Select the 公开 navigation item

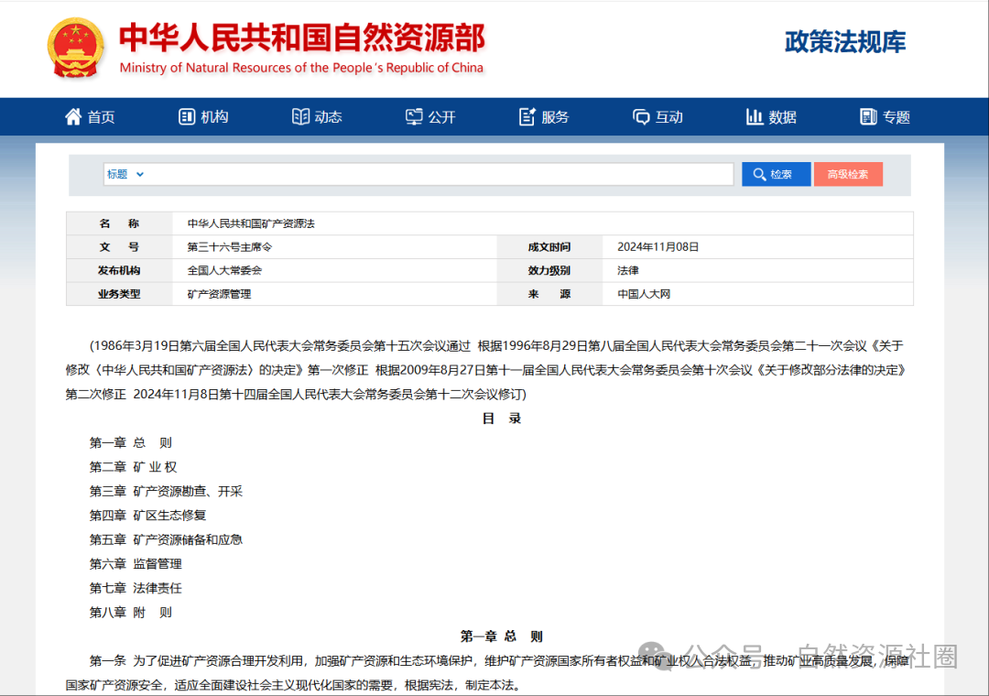(430, 116)
